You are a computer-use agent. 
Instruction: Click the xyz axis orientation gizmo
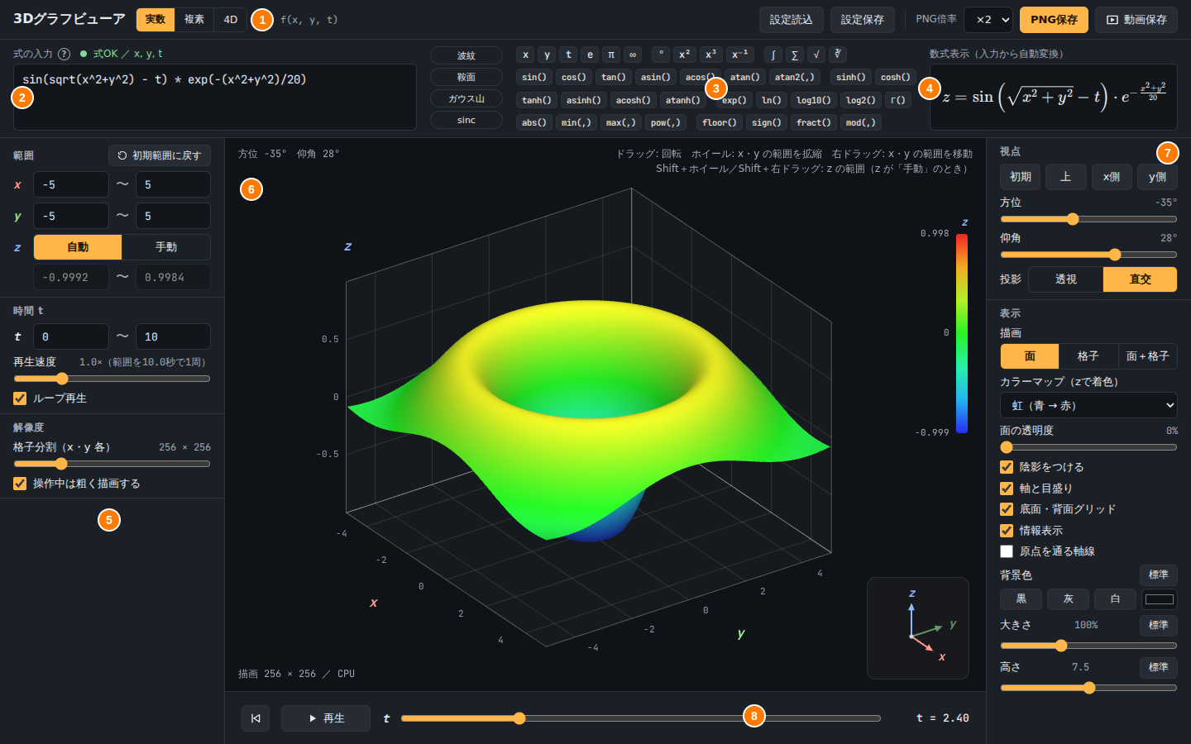click(x=918, y=628)
